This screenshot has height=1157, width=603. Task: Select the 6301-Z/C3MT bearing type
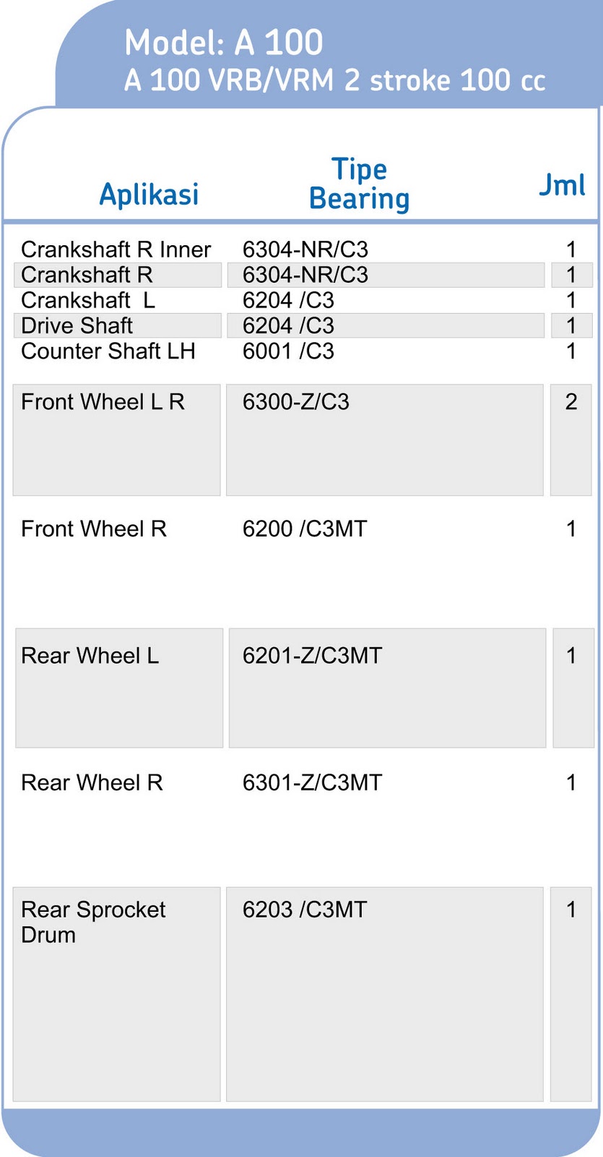[x=312, y=782]
